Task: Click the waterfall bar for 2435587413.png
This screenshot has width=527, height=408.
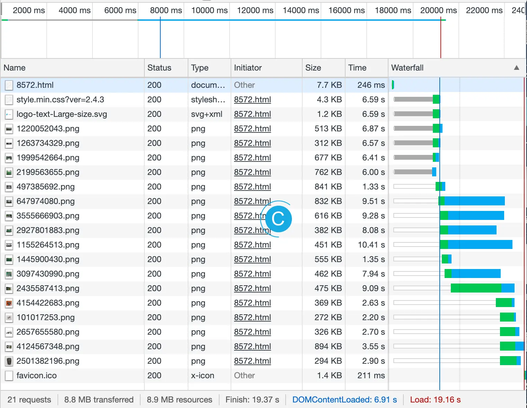Action: (x=483, y=288)
